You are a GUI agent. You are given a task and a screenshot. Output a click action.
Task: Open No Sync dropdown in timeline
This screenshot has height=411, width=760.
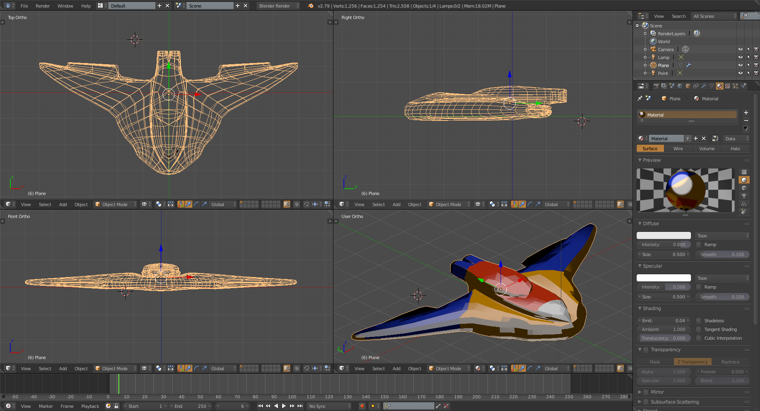330,406
